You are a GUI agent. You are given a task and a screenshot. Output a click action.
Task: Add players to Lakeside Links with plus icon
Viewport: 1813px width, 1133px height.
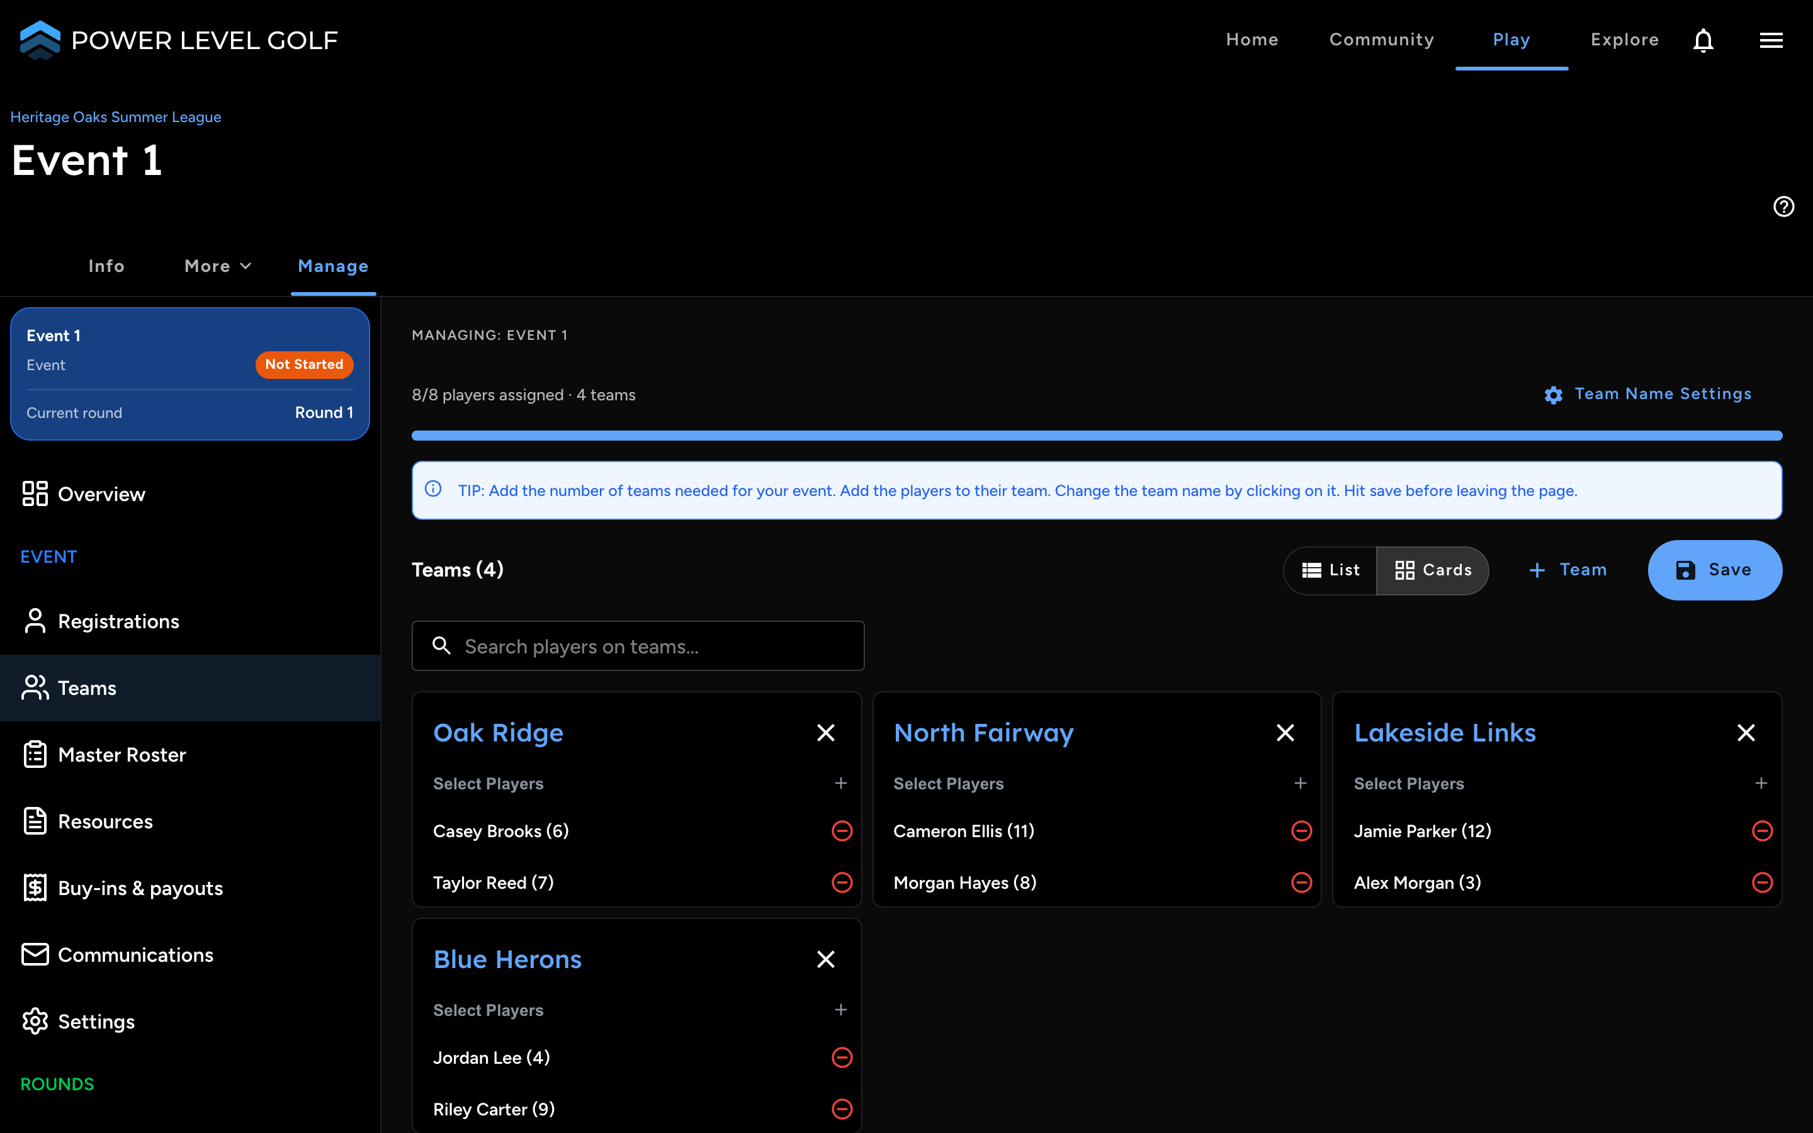[1761, 783]
